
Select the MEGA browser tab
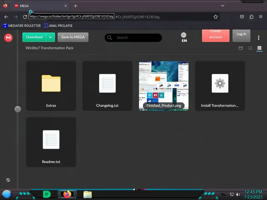pyautogui.click(x=40, y=6)
